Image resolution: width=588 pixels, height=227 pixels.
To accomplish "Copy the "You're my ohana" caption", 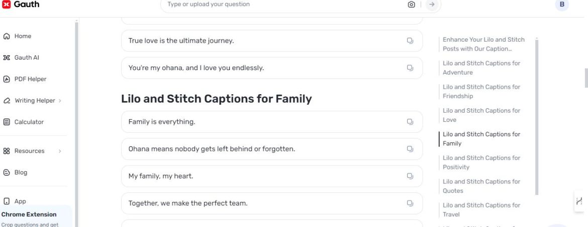I will 410,68.
